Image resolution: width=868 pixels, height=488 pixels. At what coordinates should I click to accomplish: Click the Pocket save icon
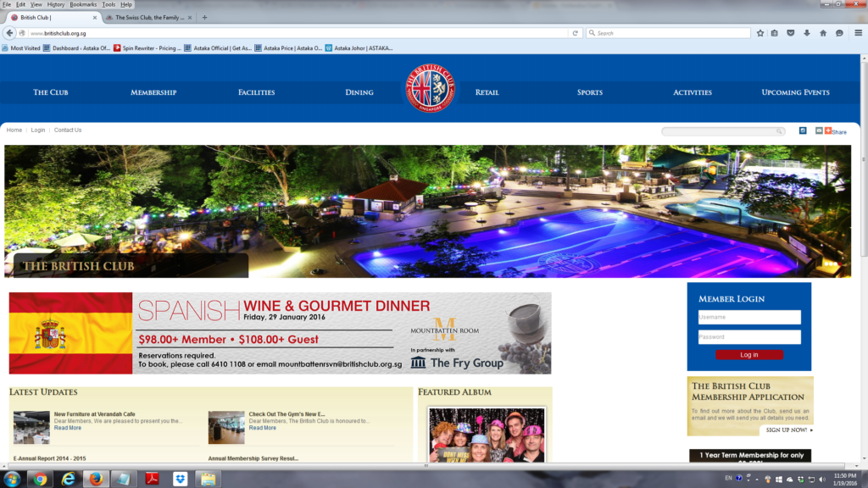tap(791, 33)
